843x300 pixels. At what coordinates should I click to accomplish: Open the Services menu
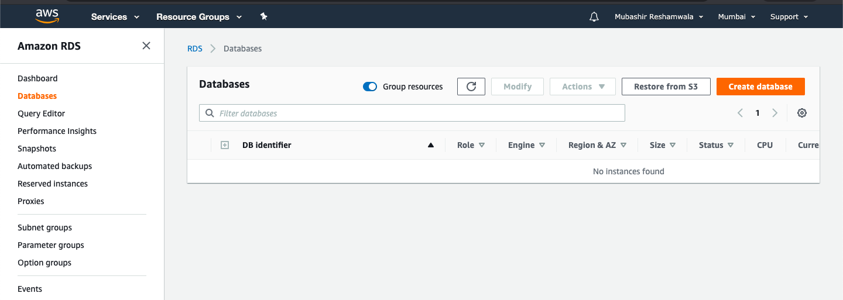click(115, 17)
